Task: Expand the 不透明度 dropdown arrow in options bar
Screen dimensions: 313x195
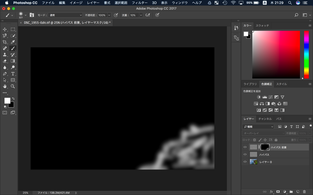Action: coord(109,15)
